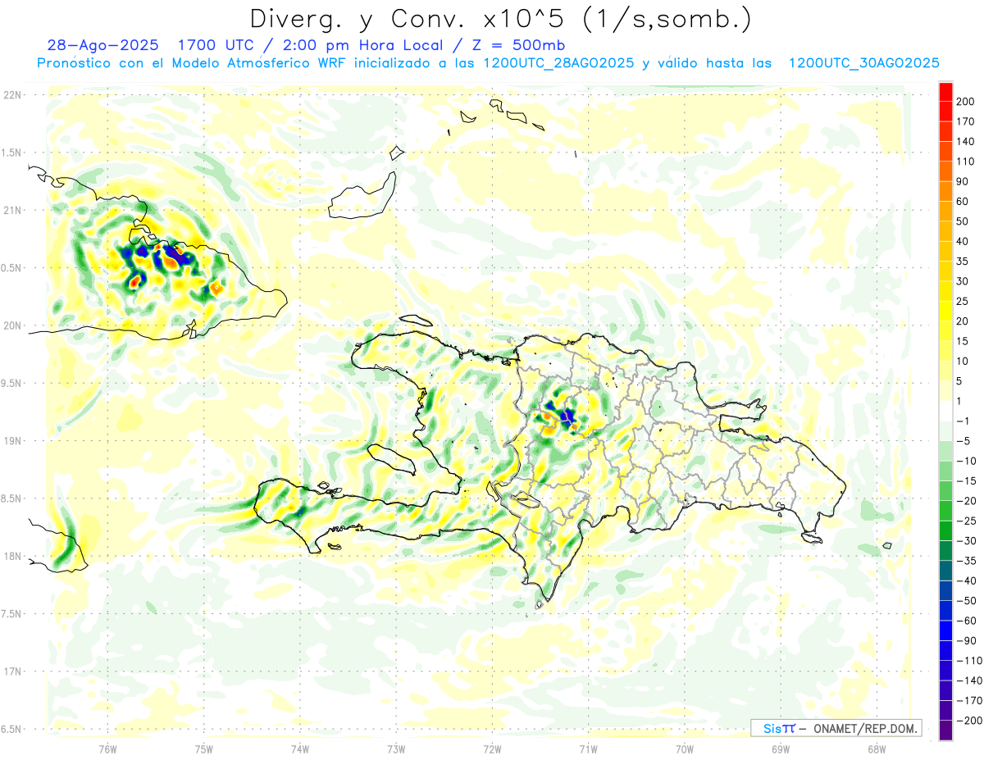
Task: Click the longitude label '72W'
Action: click(492, 749)
